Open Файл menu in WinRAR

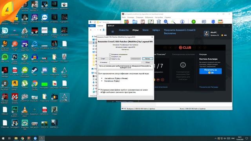(124, 17)
